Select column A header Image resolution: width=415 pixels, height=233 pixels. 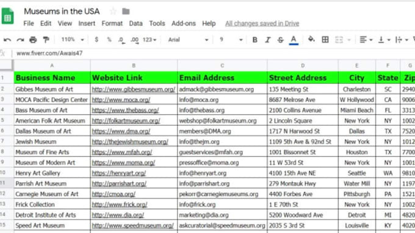coord(52,66)
